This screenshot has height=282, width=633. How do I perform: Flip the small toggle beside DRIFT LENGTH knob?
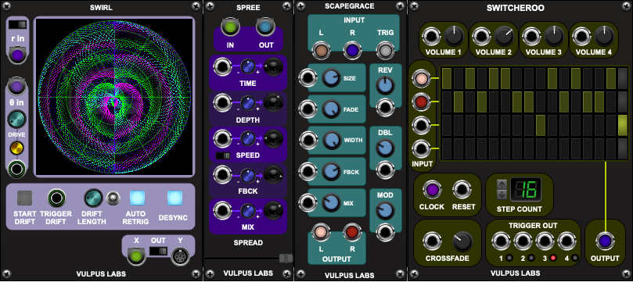[112, 198]
